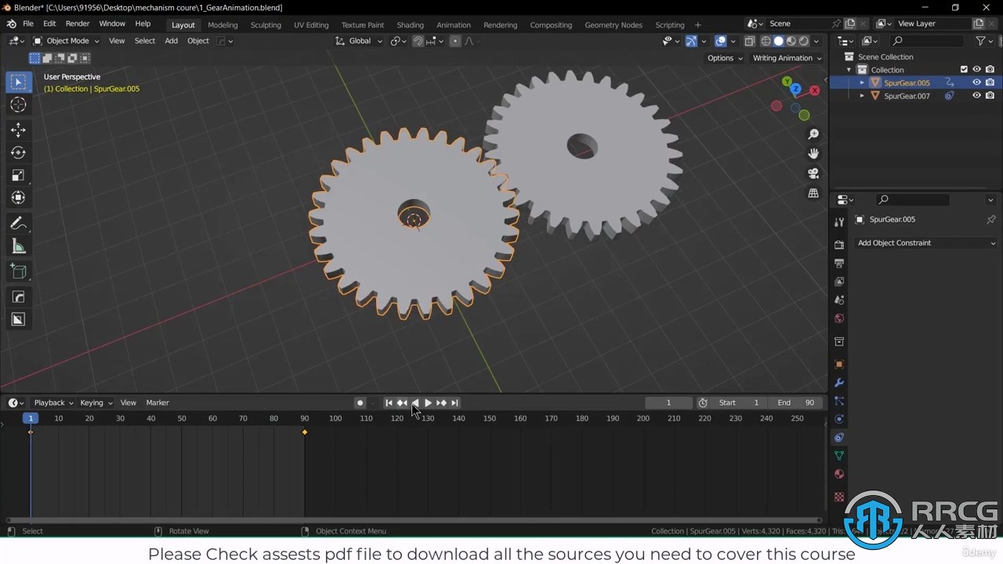
Task: Open the Output properties tab
Action: coord(839,263)
